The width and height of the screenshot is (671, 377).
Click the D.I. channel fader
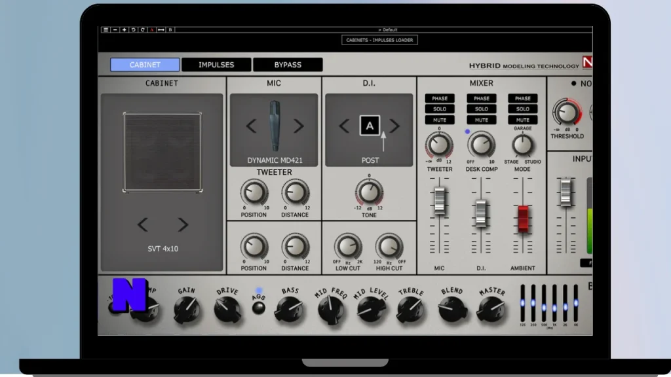pyautogui.click(x=481, y=213)
